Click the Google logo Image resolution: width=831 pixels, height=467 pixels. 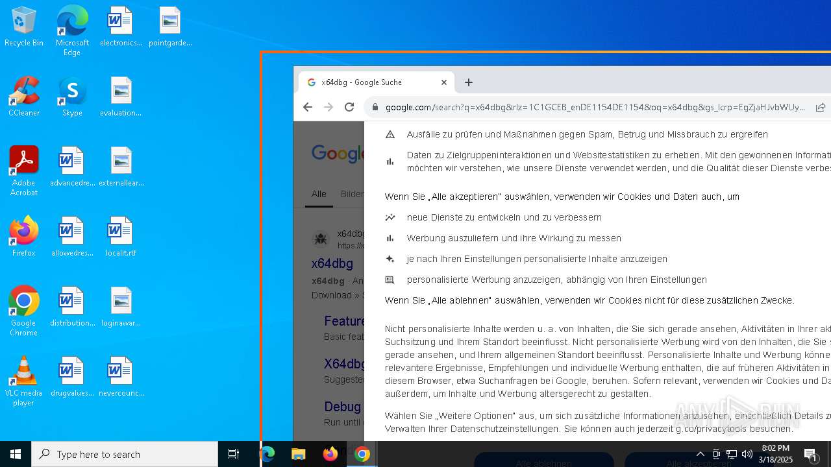tap(337, 154)
